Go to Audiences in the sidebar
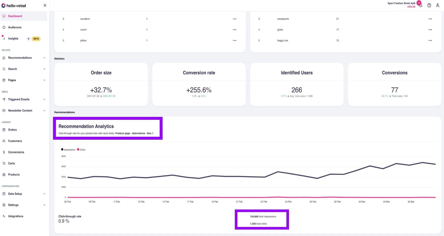Viewport: 444px width, 236px height. (15, 27)
